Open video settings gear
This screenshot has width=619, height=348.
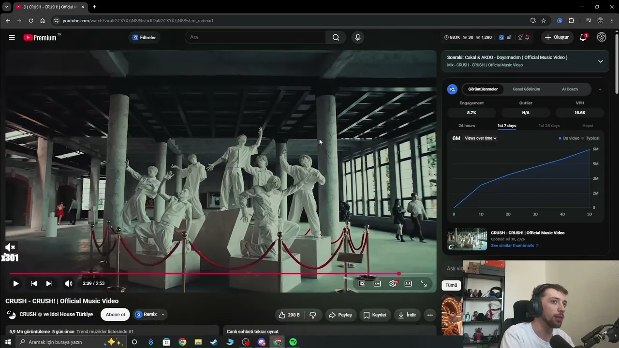coord(393,284)
